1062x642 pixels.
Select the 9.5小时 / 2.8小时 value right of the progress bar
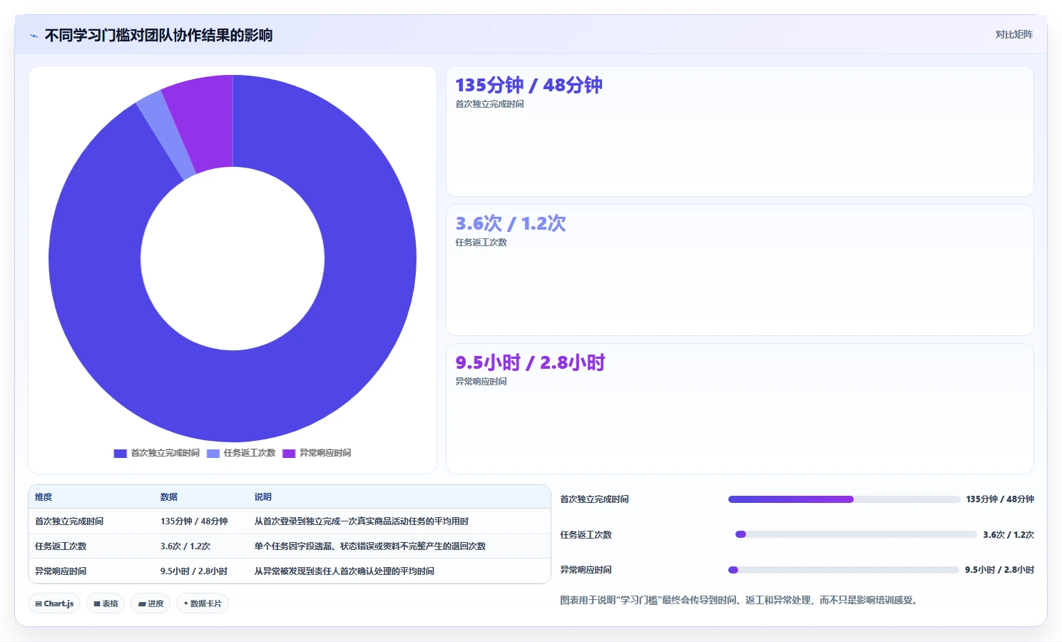pyautogui.click(x=999, y=570)
